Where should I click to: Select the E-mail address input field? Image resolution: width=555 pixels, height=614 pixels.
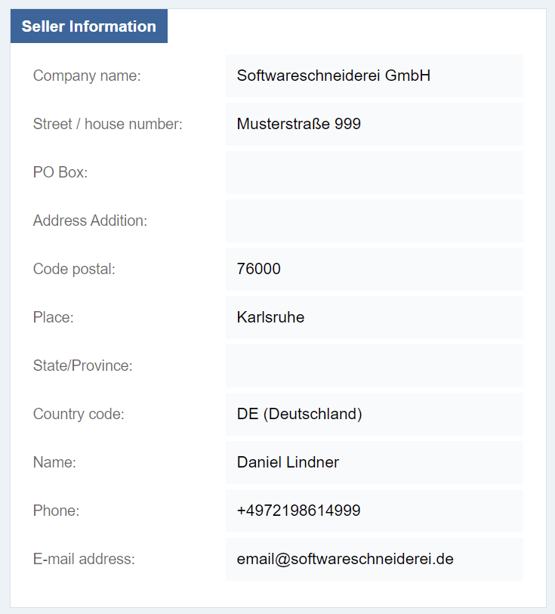[374, 559]
